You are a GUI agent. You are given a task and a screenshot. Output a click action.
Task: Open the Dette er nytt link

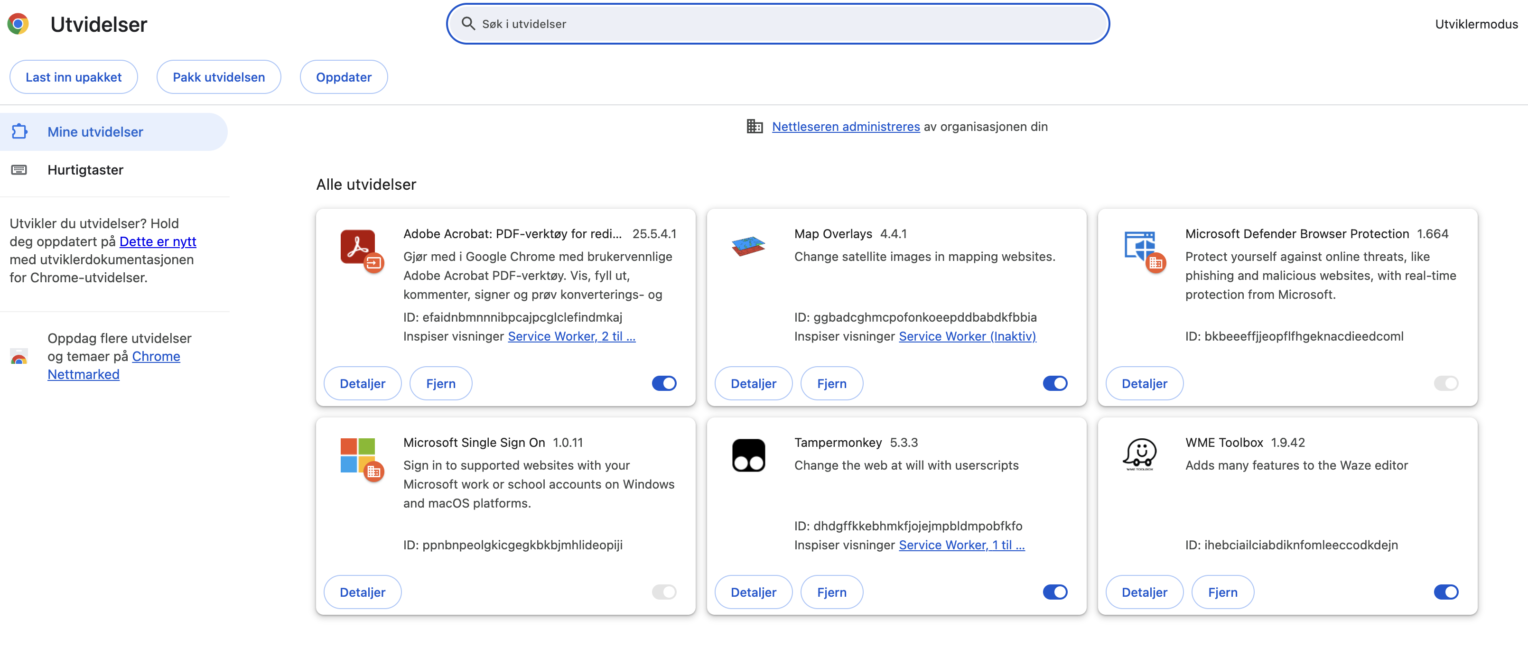158,241
